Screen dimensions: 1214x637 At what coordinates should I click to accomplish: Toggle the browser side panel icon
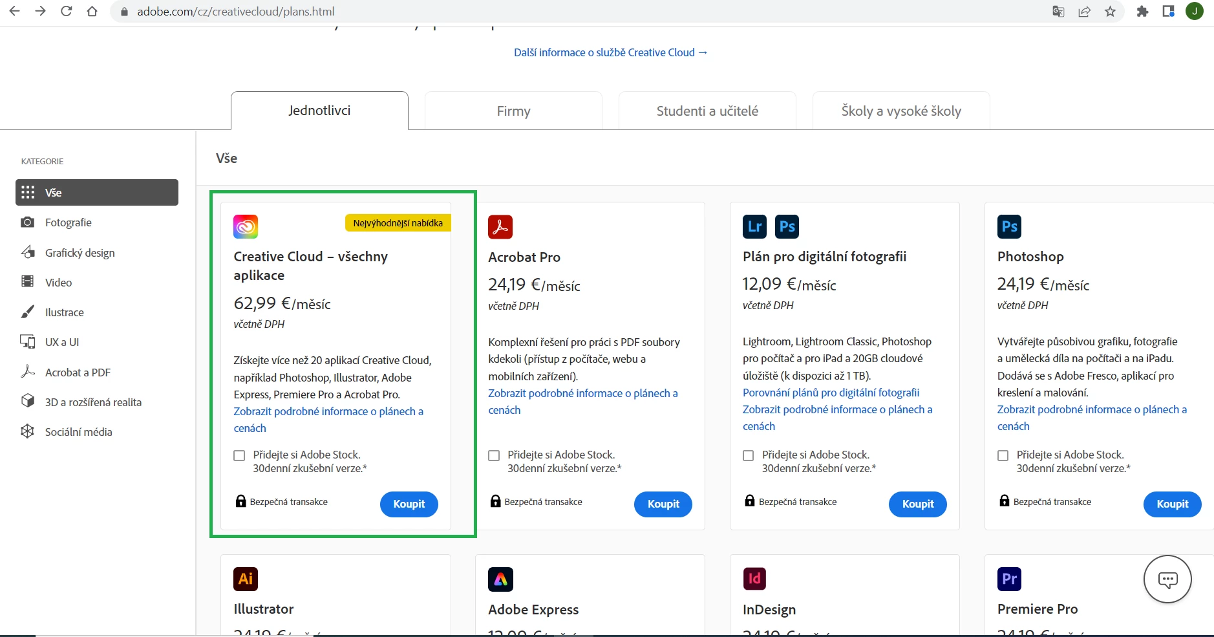pyautogui.click(x=1168, y=12)
